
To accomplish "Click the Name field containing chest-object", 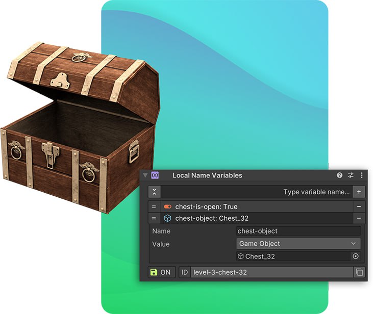I will [298, 231].
